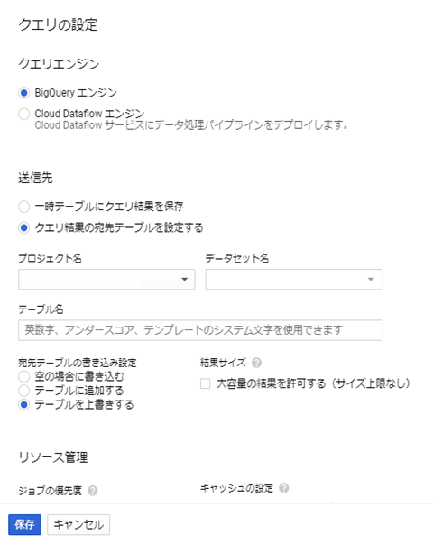Choose クエリ結果の宛先テーブルを設定する option
433x544 pixels.
click(x=24, y=228)
